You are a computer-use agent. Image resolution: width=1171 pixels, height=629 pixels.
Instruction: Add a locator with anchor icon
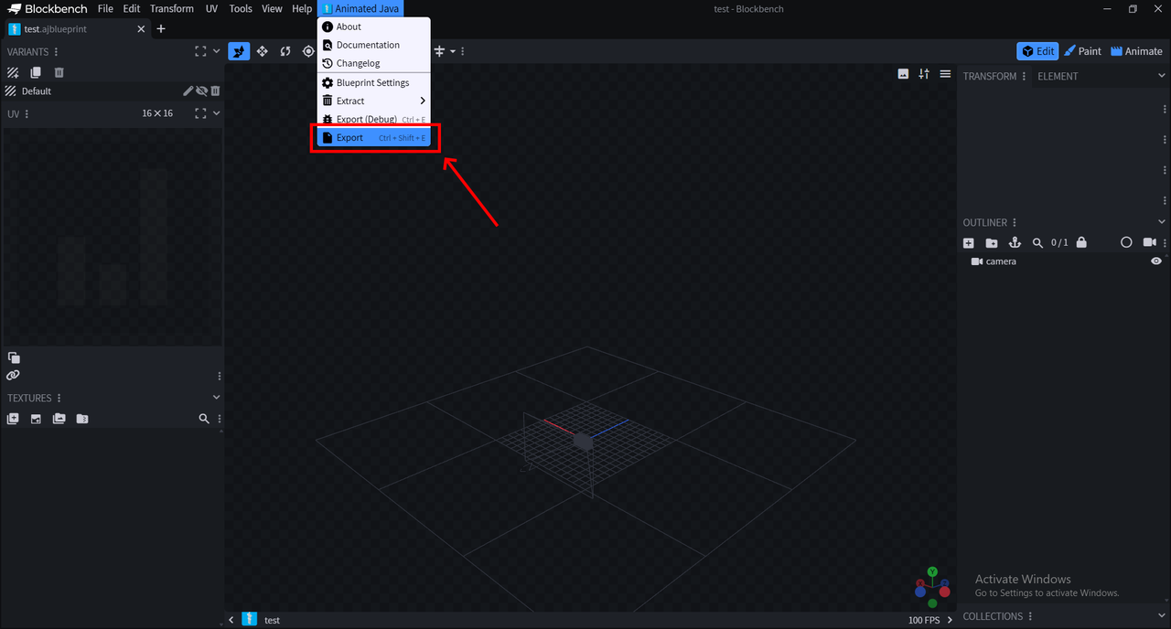pos(1015,242)
